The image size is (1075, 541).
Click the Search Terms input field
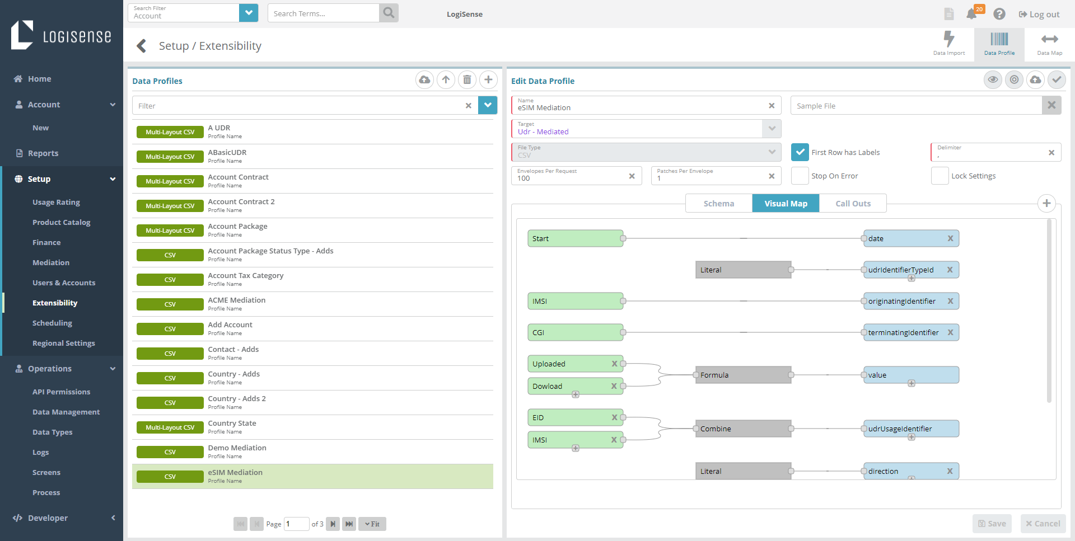coord(323,13)
